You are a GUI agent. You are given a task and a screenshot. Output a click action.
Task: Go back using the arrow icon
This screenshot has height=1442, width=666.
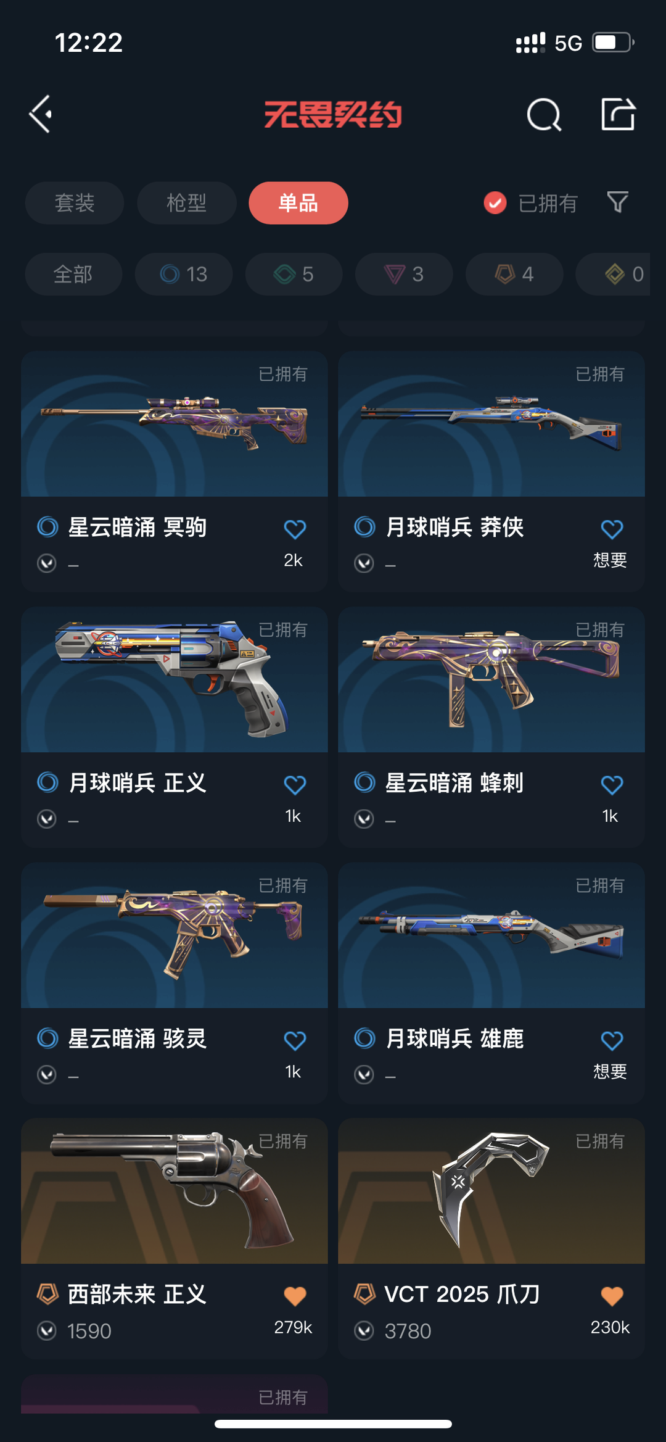click(x=41, y=114)
